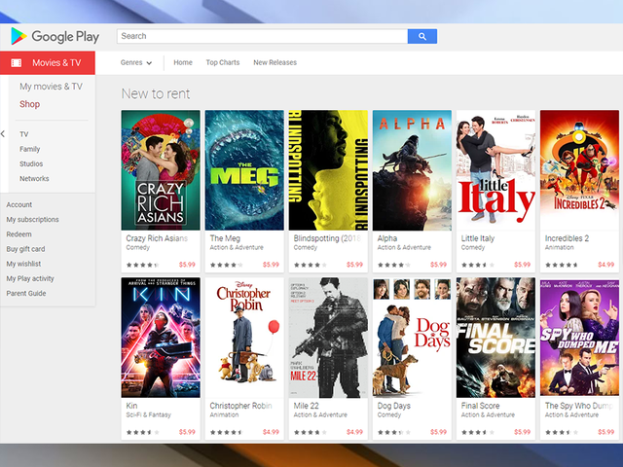The width and height of the screenshot is (623, 467).
Task: Open the Parent Guide link
Action: [x=25, y=293]
